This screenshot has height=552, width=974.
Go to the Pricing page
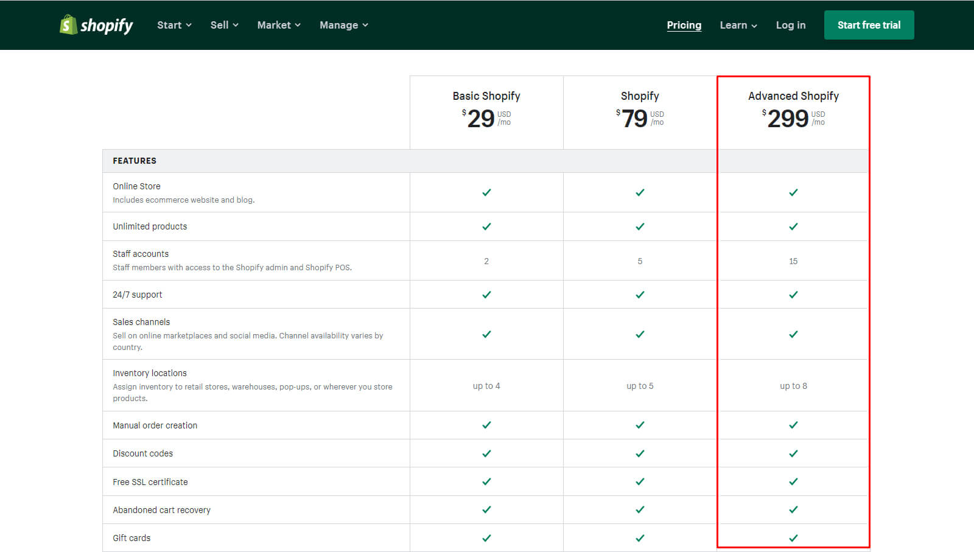[x=684, y=25]
